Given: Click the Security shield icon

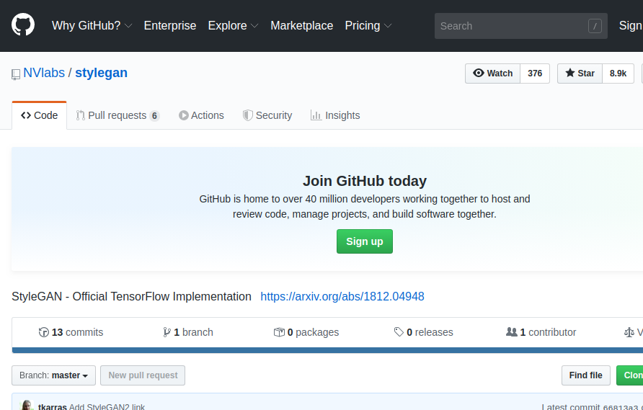Looking at the screenshot, I should click(x=248, y=115).
